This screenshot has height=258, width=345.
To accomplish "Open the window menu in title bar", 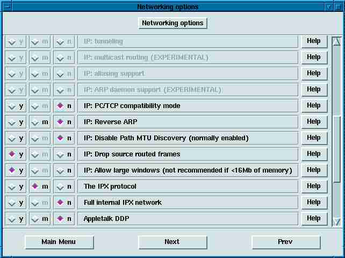I will click(x=5, y=6).
